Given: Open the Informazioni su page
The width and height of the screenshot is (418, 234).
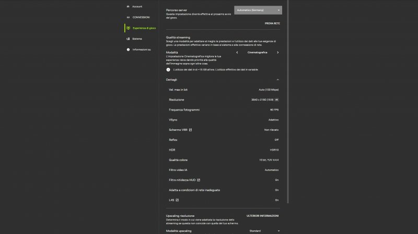Looking at the screenshot, I should pos(141,50).
